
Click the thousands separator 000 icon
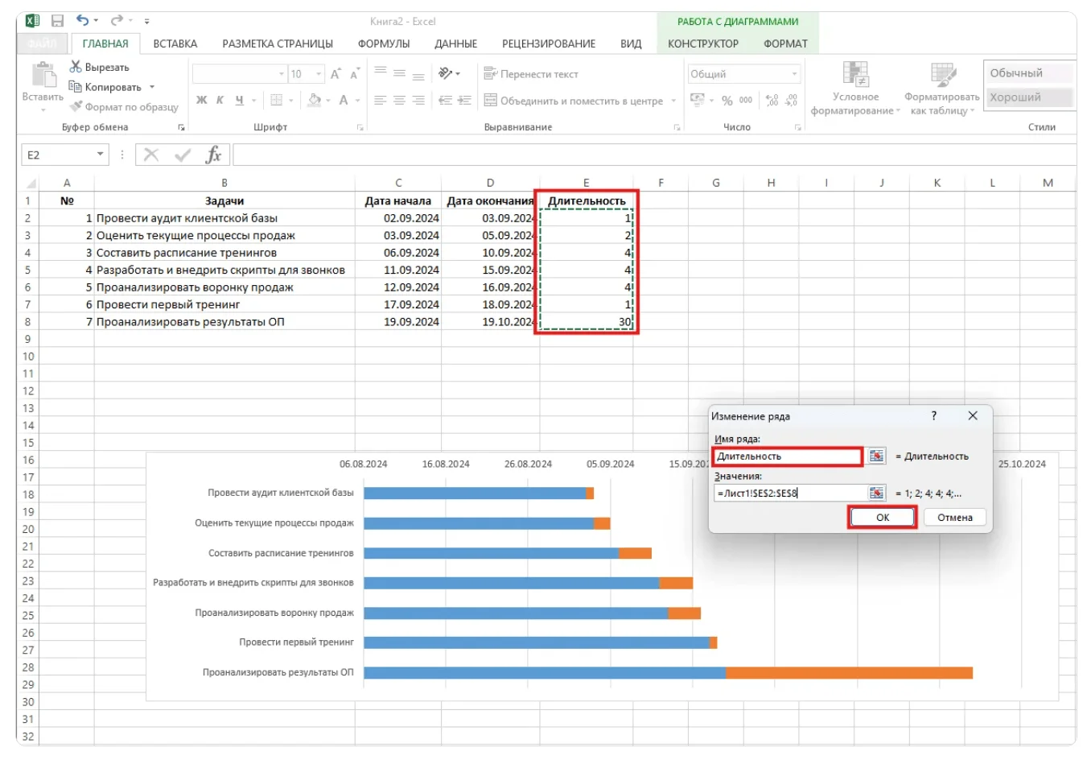coord(746,101)
